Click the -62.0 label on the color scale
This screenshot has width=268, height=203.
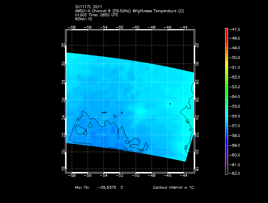click(236, 173)
